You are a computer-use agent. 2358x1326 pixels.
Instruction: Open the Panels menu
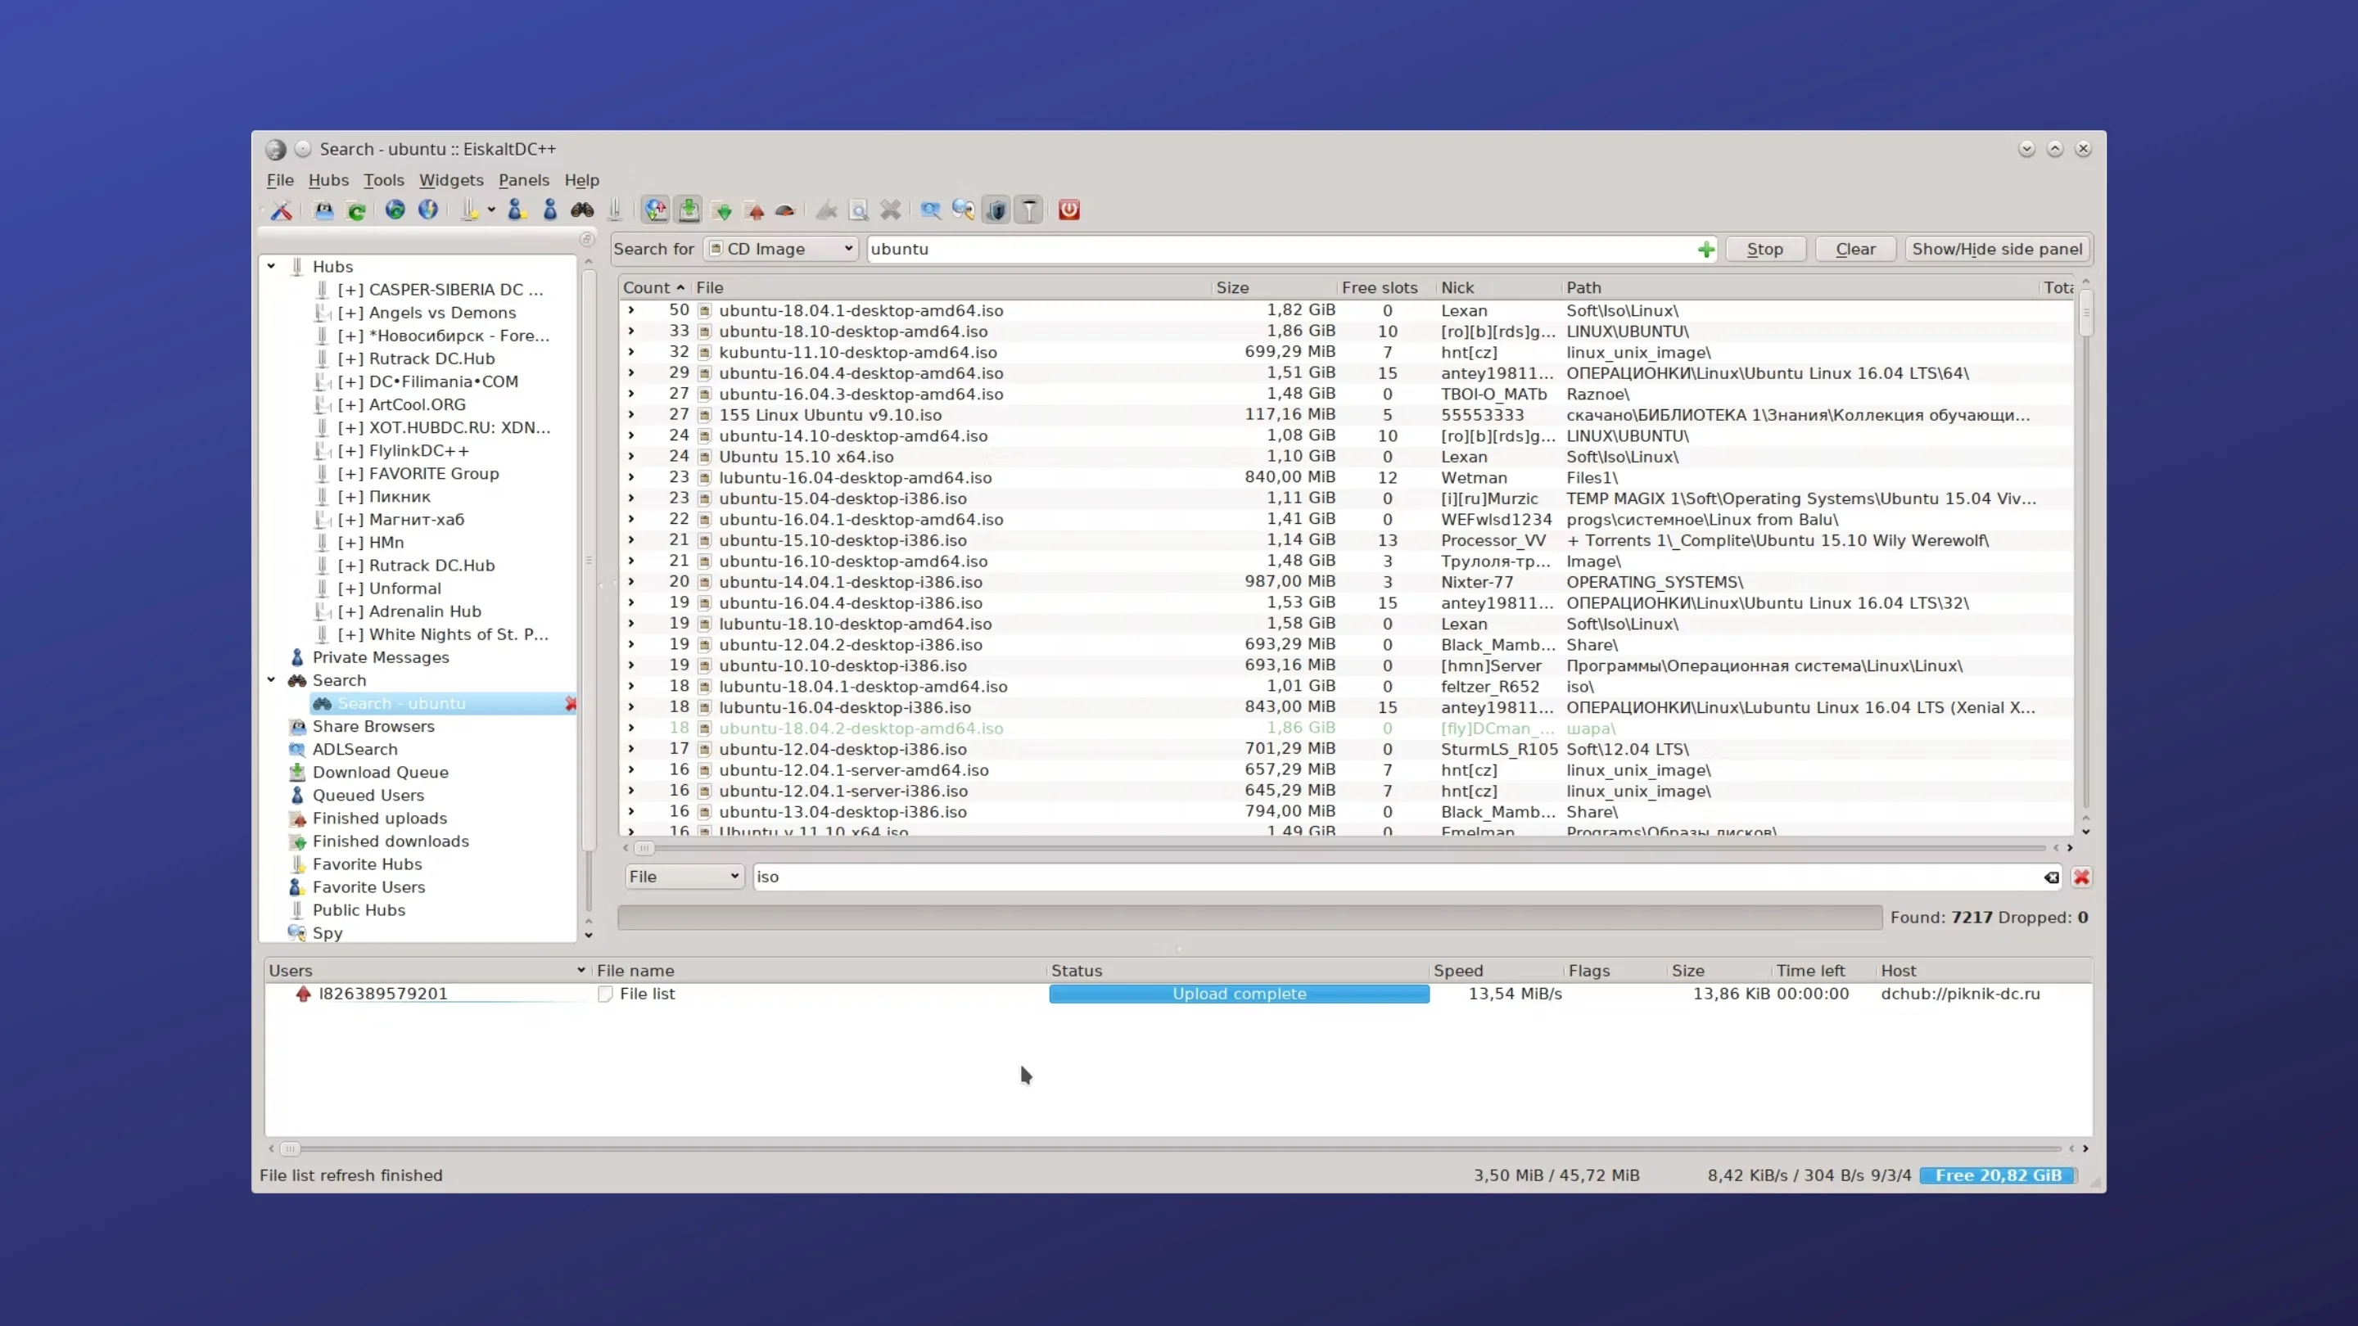coord(524,180)
